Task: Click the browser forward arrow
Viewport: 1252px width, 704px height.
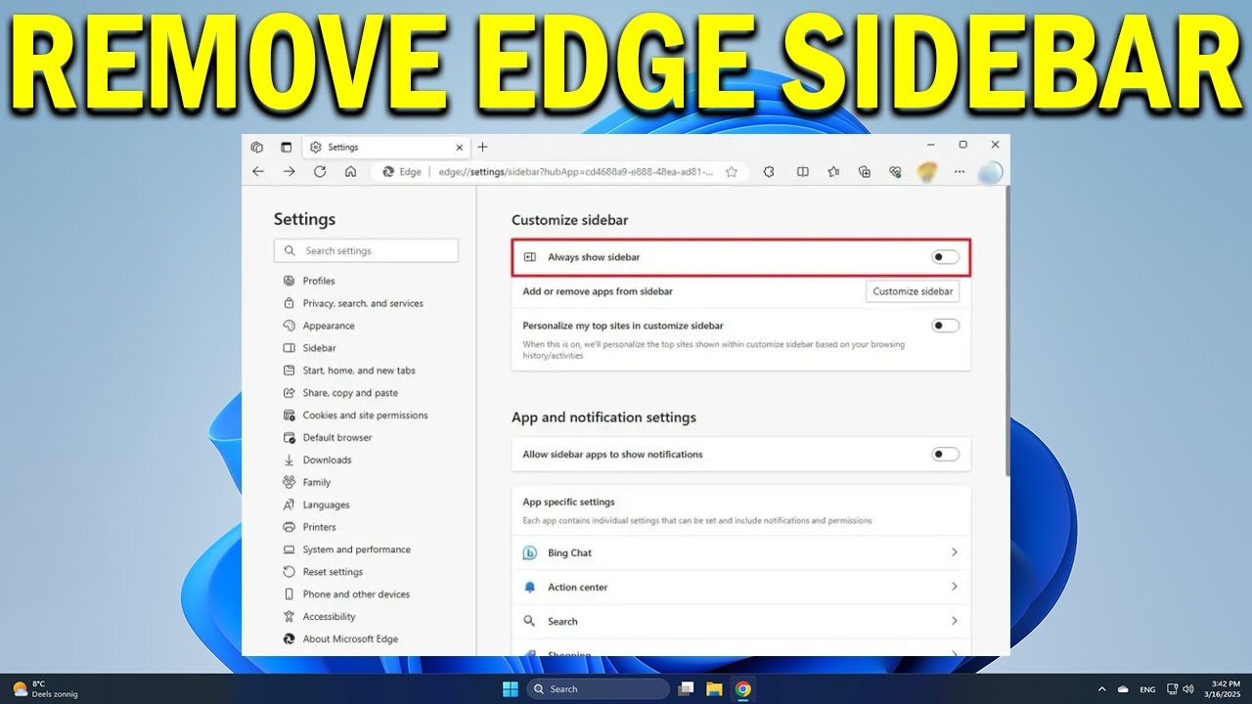Action: click(x=289, y=171)
